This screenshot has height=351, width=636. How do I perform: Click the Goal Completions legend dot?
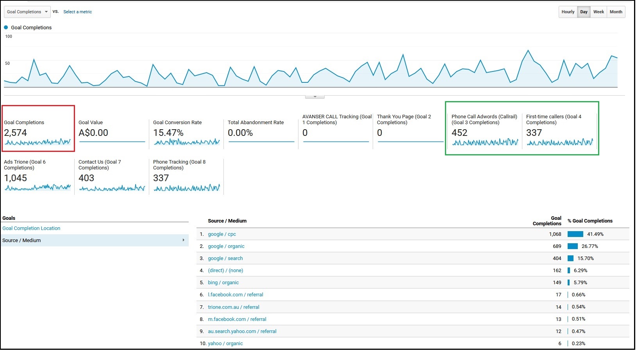click(x=6, y=27)
